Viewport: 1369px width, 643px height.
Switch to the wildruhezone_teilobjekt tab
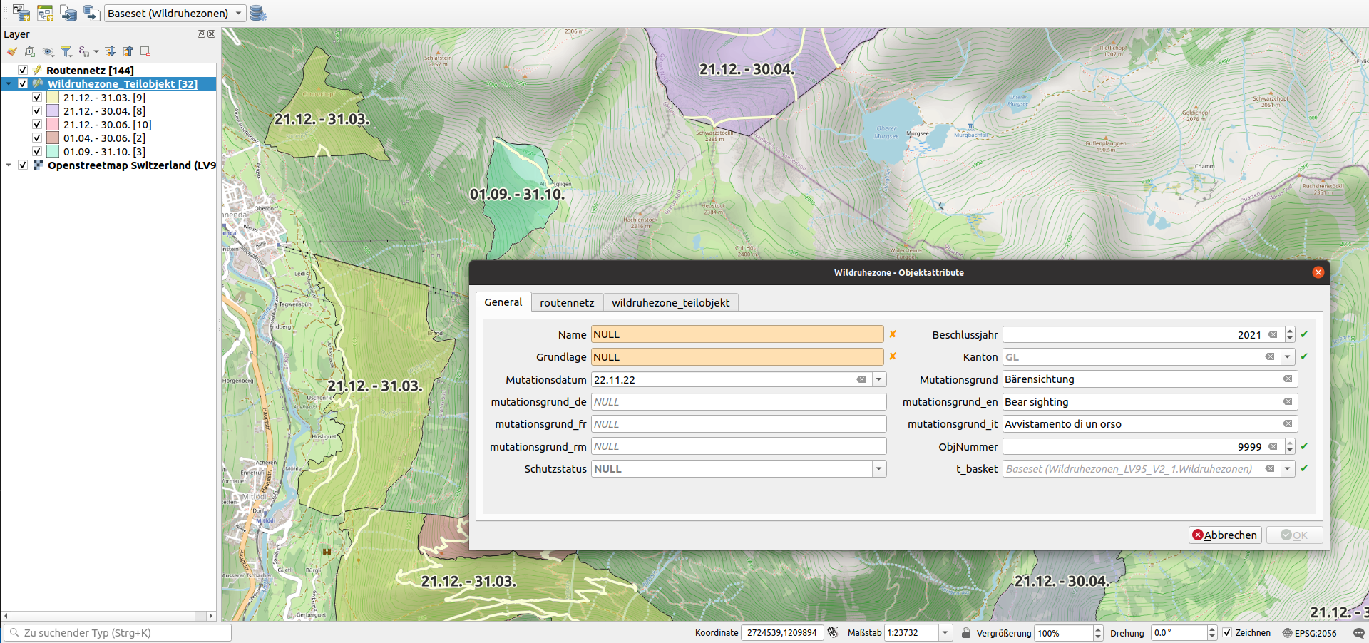[670, 303]
